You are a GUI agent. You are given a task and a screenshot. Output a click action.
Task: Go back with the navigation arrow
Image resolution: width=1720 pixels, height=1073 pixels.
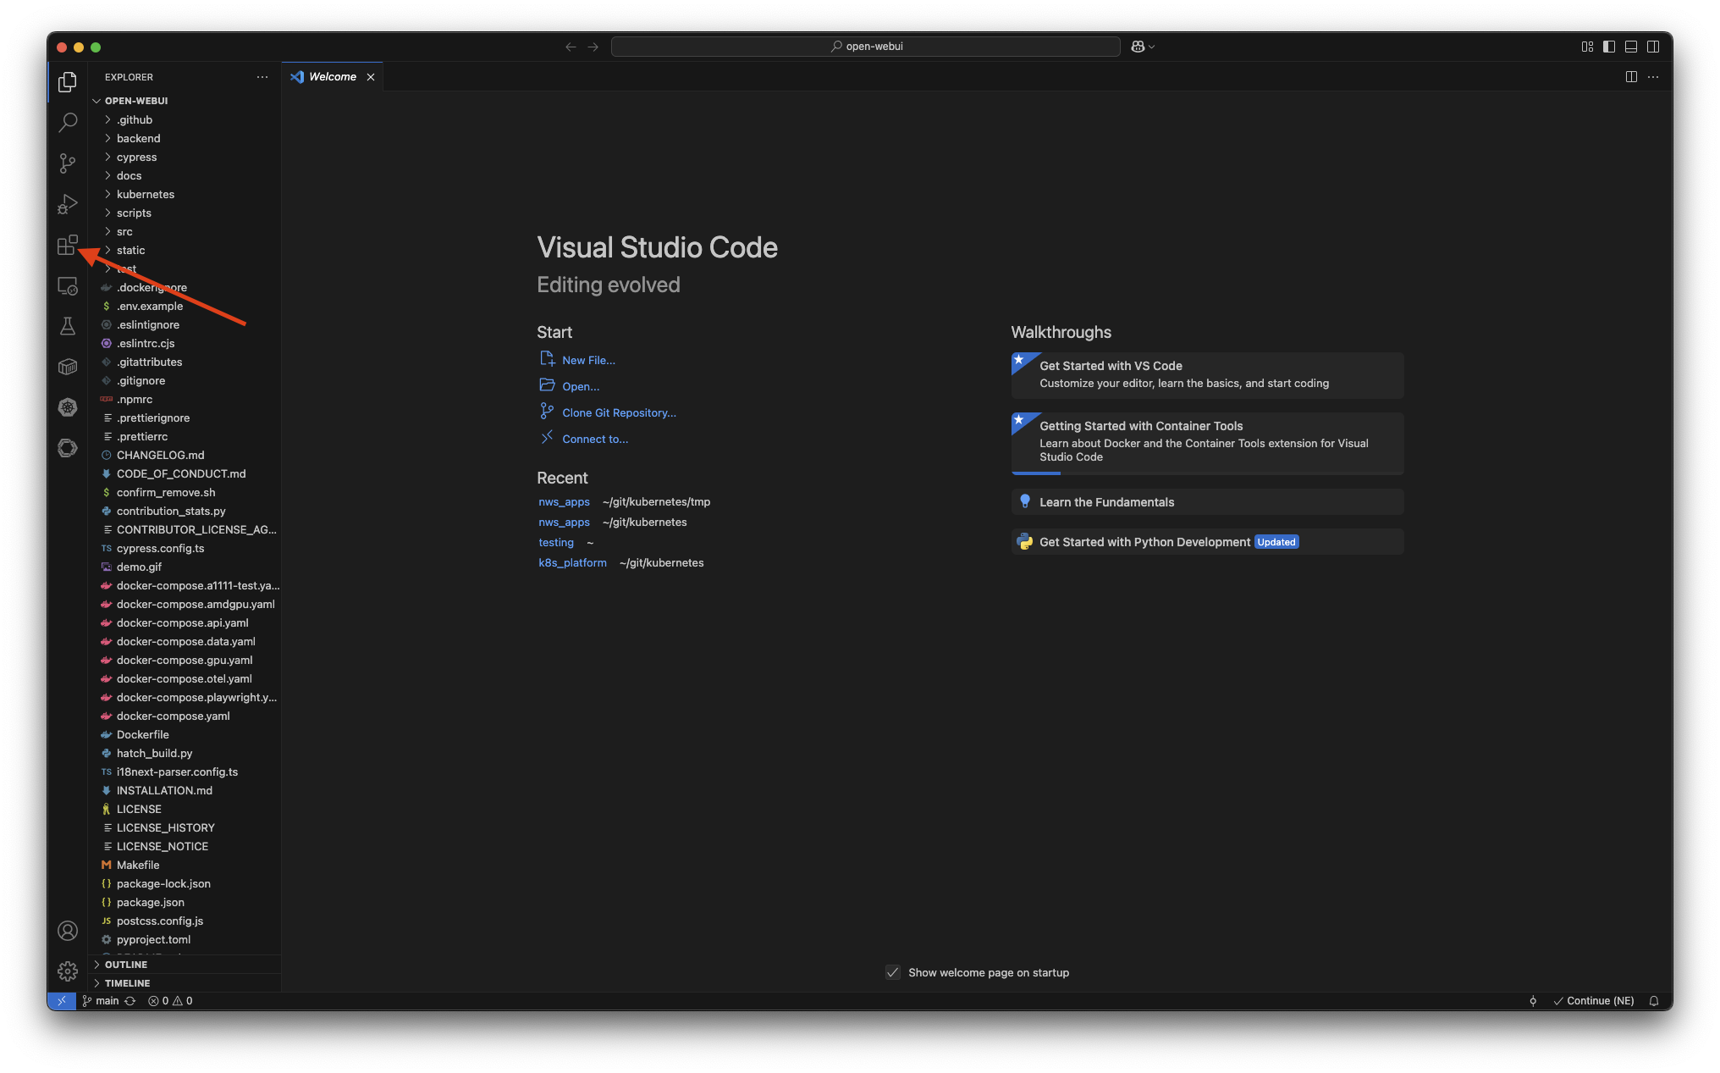pyautogui.click(x=571, y=47)
